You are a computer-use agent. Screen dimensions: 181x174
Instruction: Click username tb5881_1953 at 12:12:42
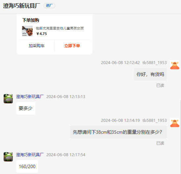coord(155,63)
